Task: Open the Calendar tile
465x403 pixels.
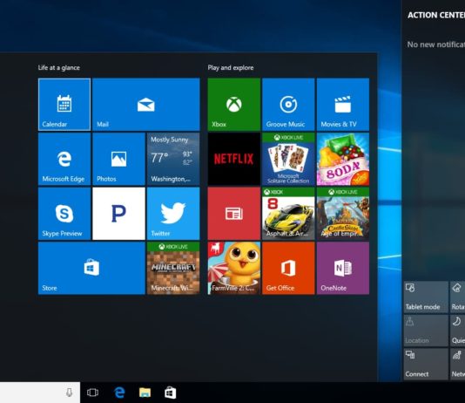Action: point(64,105)
